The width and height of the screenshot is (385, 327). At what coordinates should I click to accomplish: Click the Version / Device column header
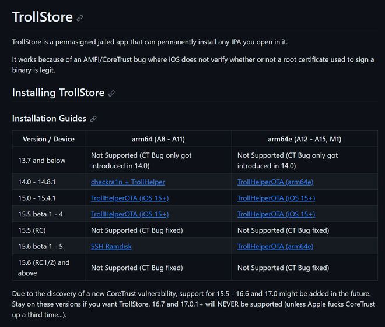[48, 139]
